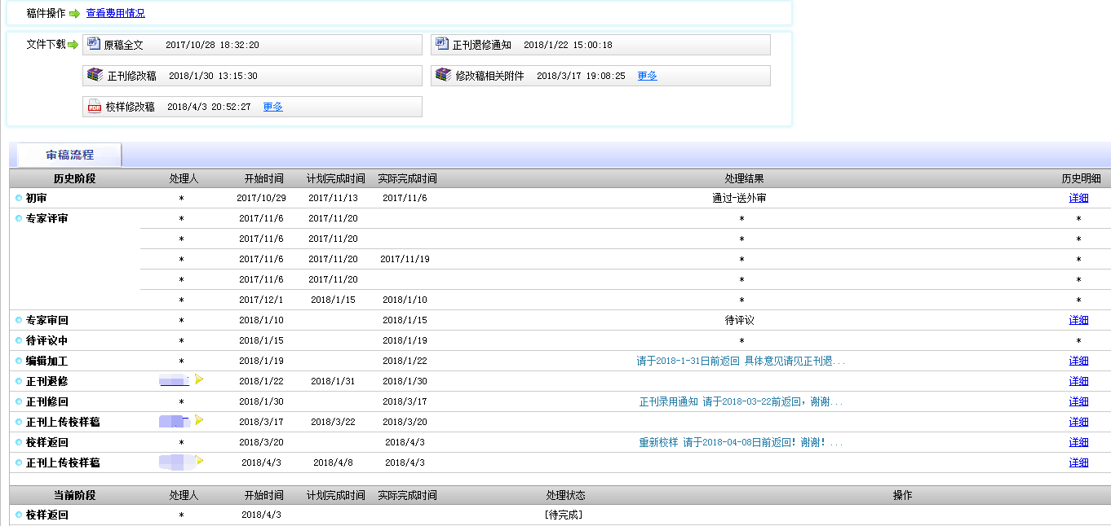The height and width of the screenshot is (526, 1111).
Task: Open 详细 link in 2018/3/17 正刊上传校样稿 row
Action: click(x=1078, y=422)
